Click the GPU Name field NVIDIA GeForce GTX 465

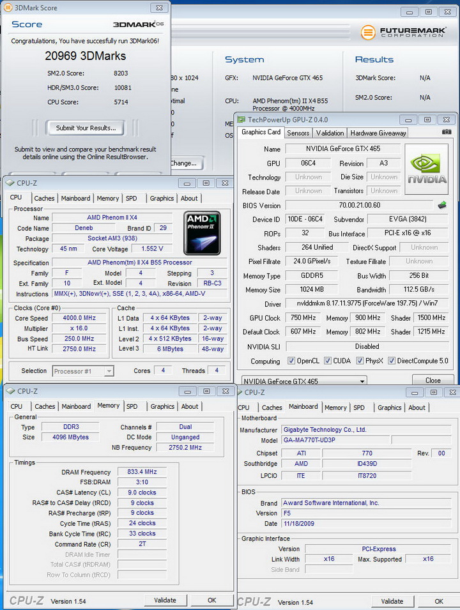[343, 149]
